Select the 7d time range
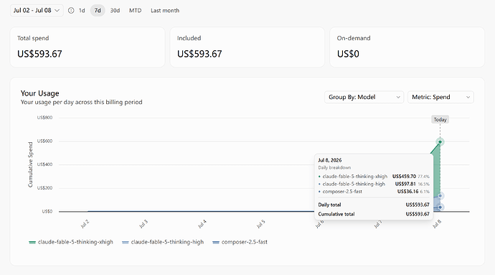 click(98, 11)
